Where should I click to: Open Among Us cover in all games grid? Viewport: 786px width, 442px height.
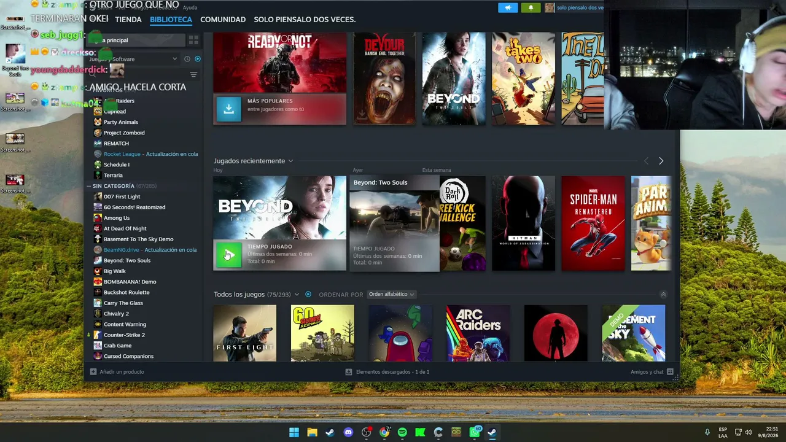tap(400, 333)
